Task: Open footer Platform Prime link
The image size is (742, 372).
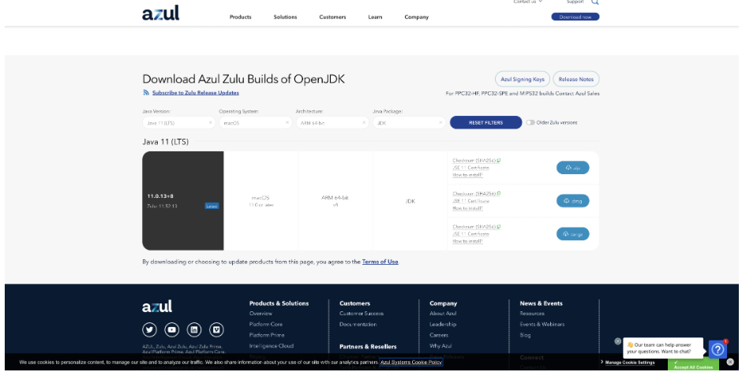Action: [267, 335]
